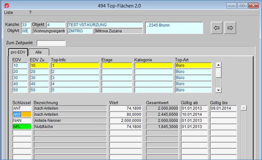Image resolution: width=262 pixels, height=160 pixels.
Task: Click the ObjArt field with WE
Action: pyautogui.click(x=26, y=31)
